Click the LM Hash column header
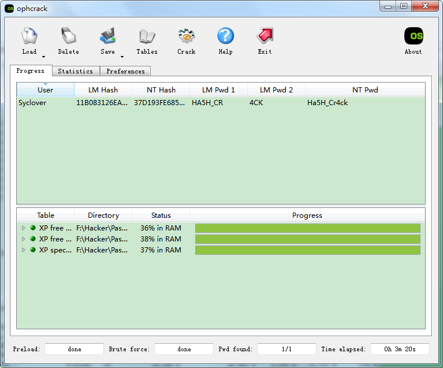This screenshot has height=368, width=443. point(103,90)
